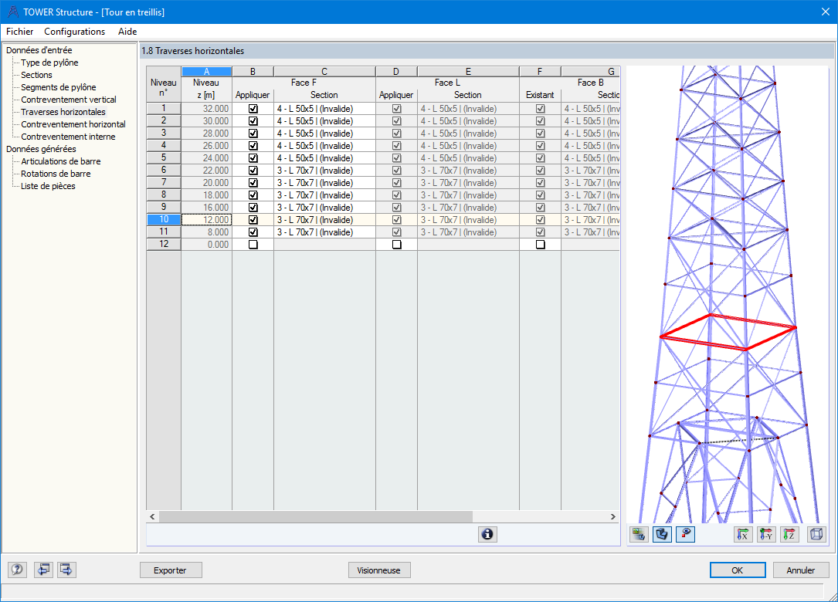Click Face L Section cell in row 10

pyautogui.click(x=468, y=219)
